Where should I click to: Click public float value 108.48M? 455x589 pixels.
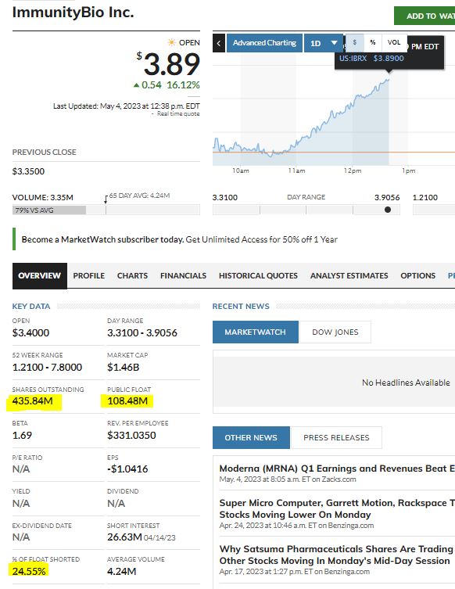[127, 400]
